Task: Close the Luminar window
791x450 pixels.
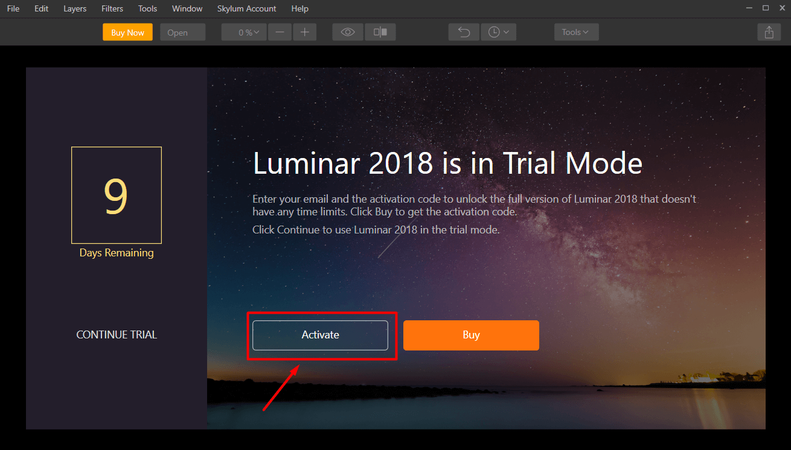Action: [x=781, y=8]
